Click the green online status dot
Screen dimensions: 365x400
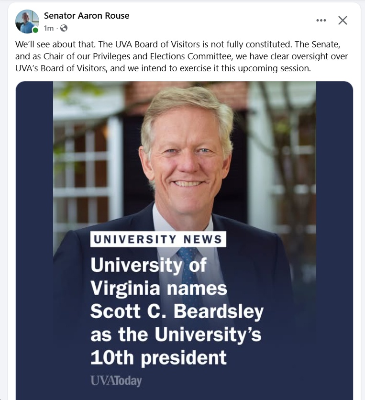35,30
